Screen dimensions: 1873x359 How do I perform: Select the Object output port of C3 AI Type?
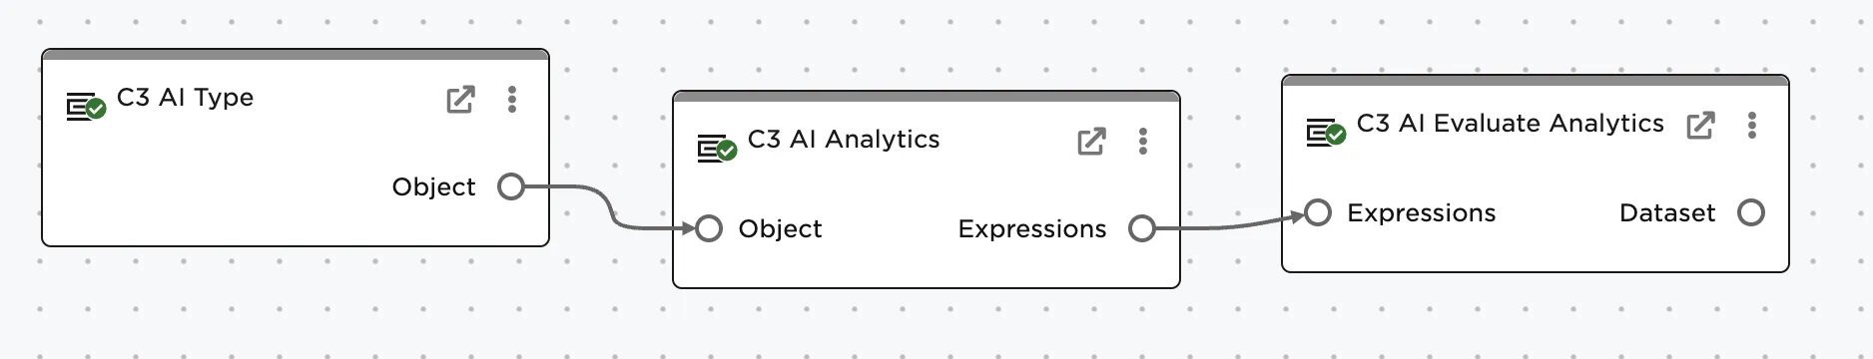click(x=511, y=186)
